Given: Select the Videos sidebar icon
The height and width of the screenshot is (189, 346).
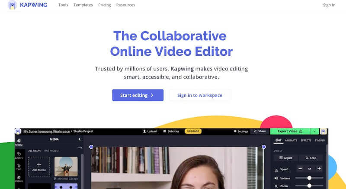Looking at the screenshot, I should [19, 179].
